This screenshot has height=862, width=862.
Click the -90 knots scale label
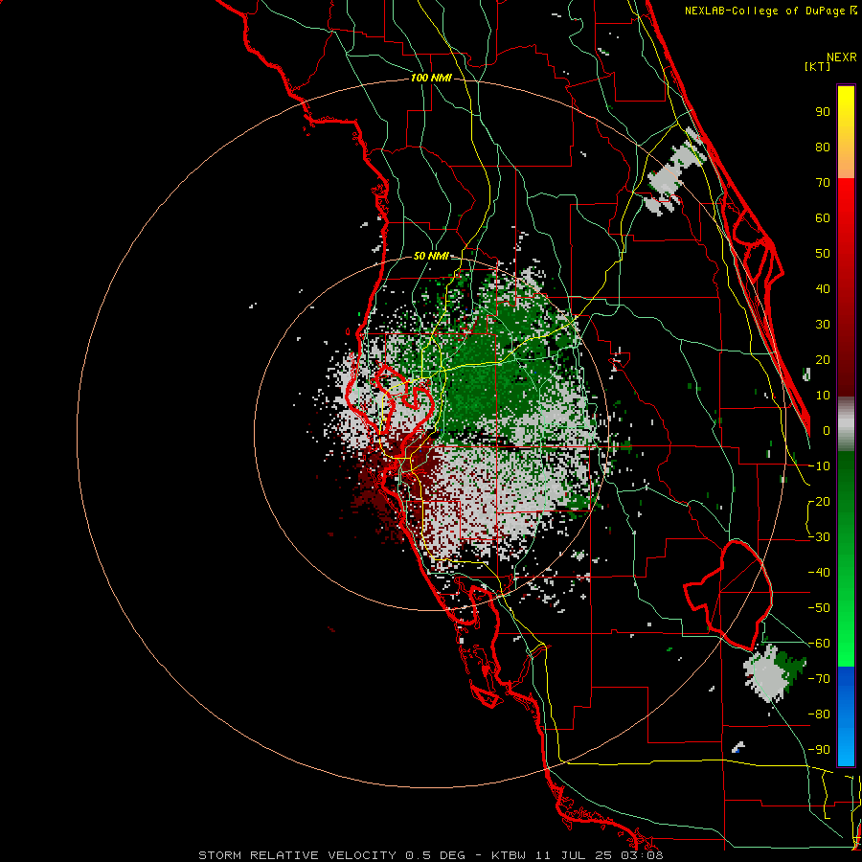[819, 750]
